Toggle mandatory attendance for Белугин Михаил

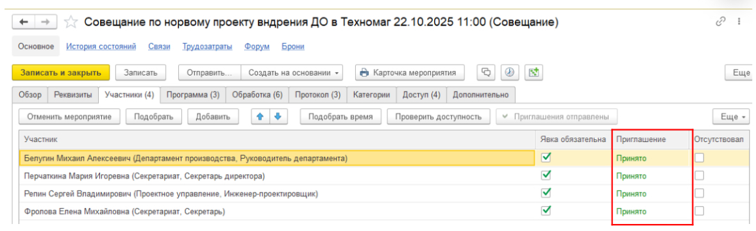[546, 157]
